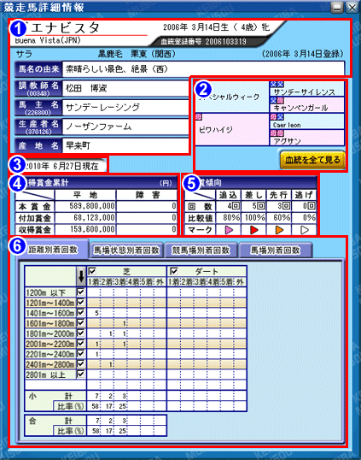Uncheck the 2001m～2200m row checkbox
This screenshot has height=460, width=361.
point(80,343)
